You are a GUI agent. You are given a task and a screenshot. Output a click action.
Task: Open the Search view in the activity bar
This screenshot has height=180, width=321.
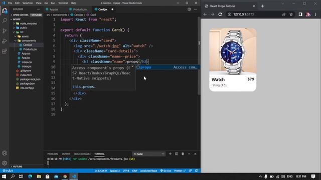tap(5, 20)
